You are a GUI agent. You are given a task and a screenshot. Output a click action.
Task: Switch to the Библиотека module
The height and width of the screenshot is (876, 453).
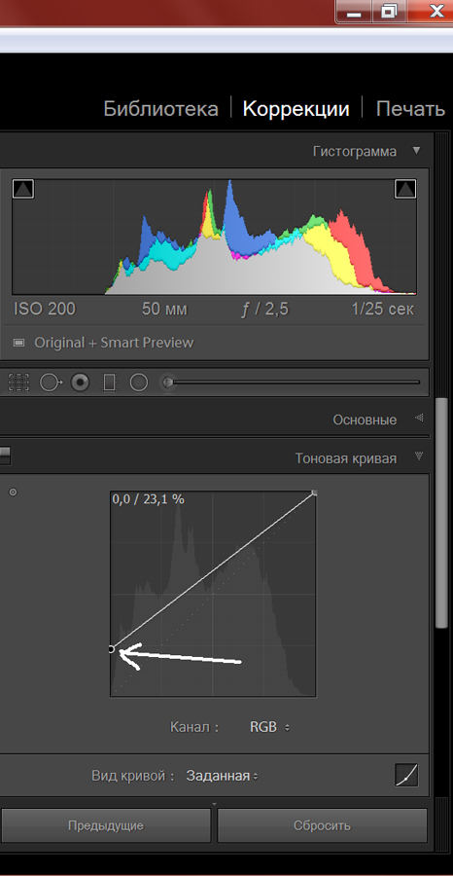tap(160, 108)
